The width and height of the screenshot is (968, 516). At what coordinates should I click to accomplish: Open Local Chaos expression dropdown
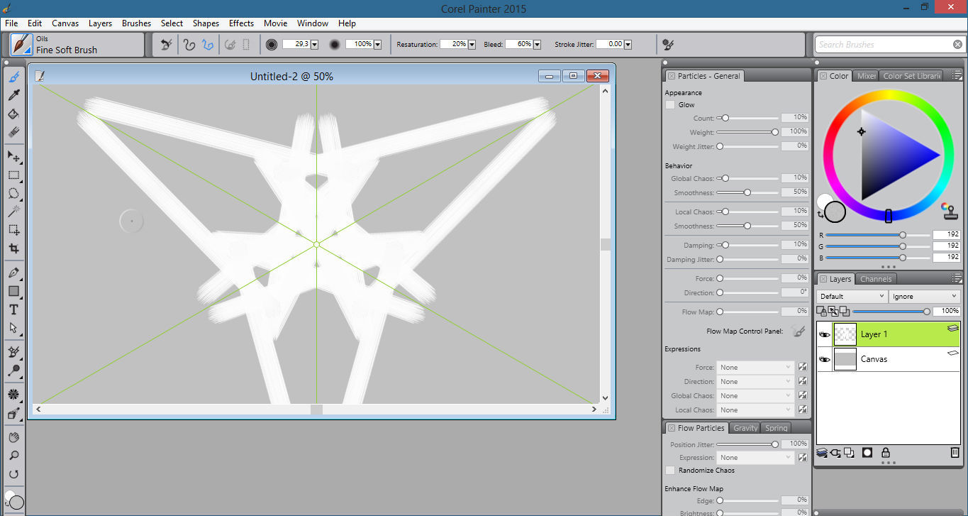tap(755, 410)
